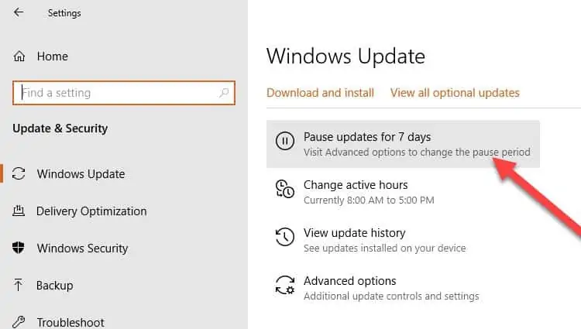The height and width of the screenshot is (329, 581).
Task: Open Download and install link
Action: pos(320,93)
